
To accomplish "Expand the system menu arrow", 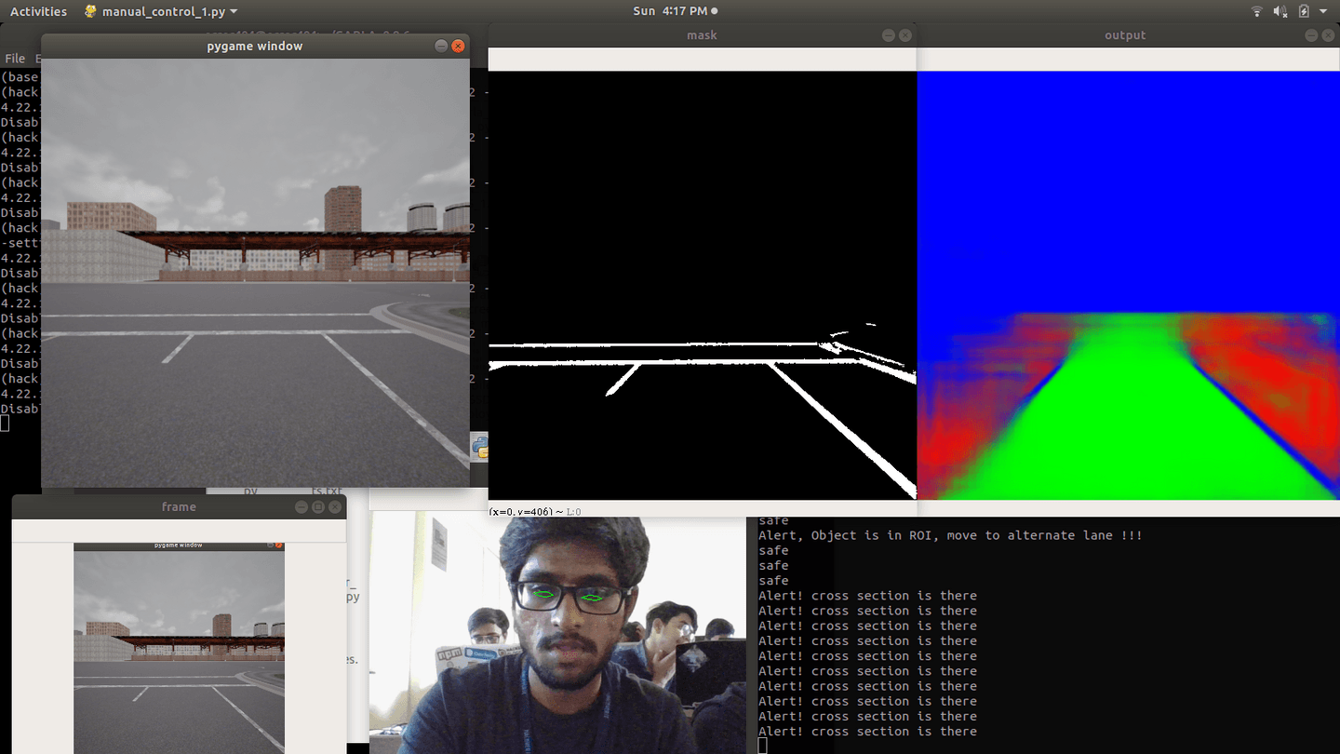I will (1323, 11).
